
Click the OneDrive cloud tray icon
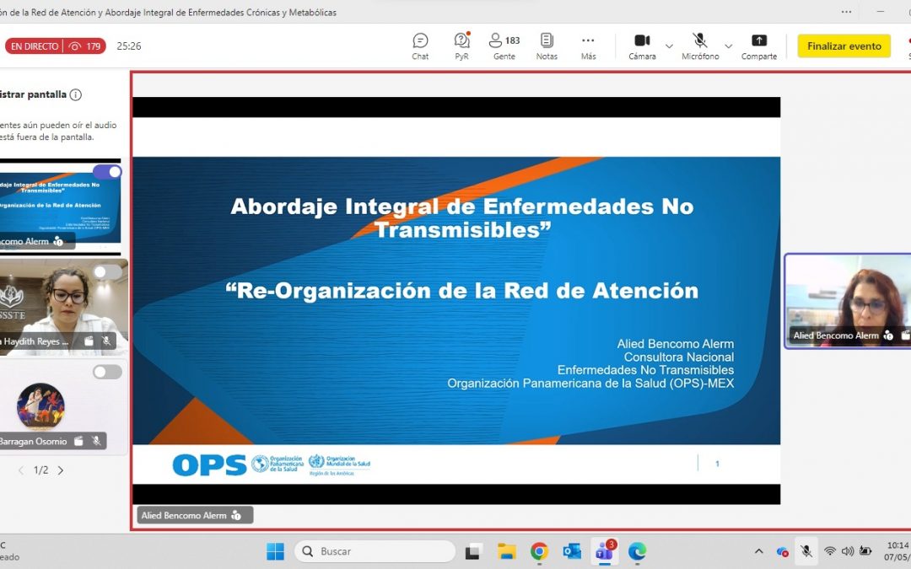[x=783, y=551]
